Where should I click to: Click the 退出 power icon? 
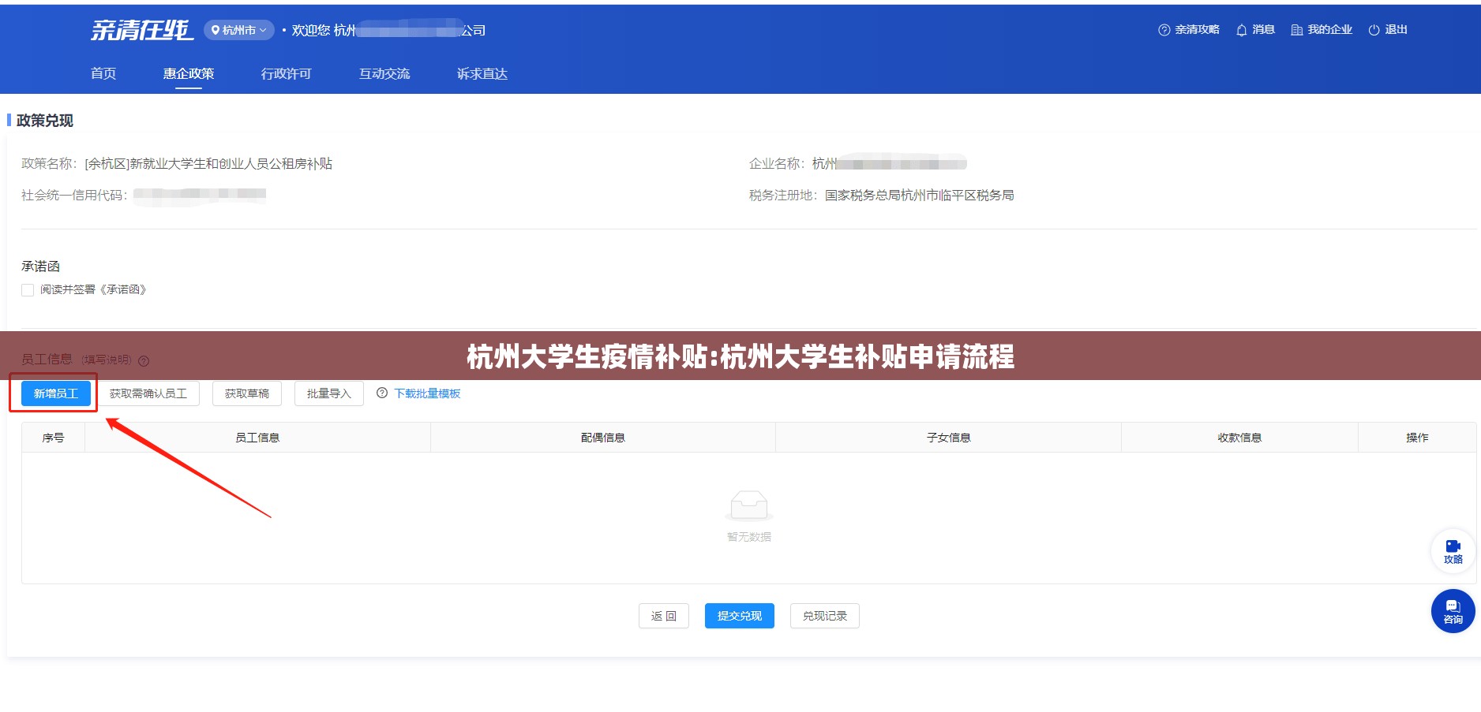click(1374, 30)
